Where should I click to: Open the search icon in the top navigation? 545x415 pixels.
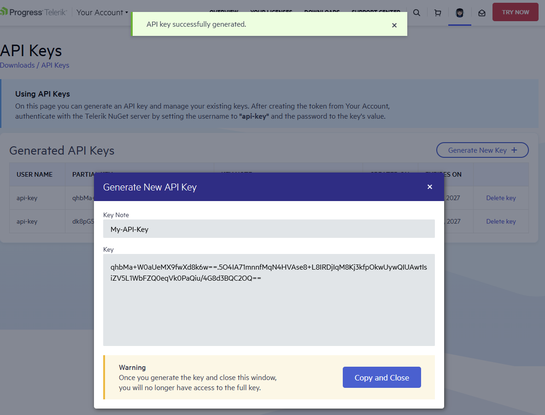click(416, 13)
